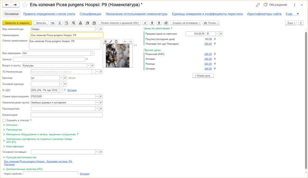This screenshot has width=308, height=178.
Task: Open the three-dot window menu
Action: [294, 5]
